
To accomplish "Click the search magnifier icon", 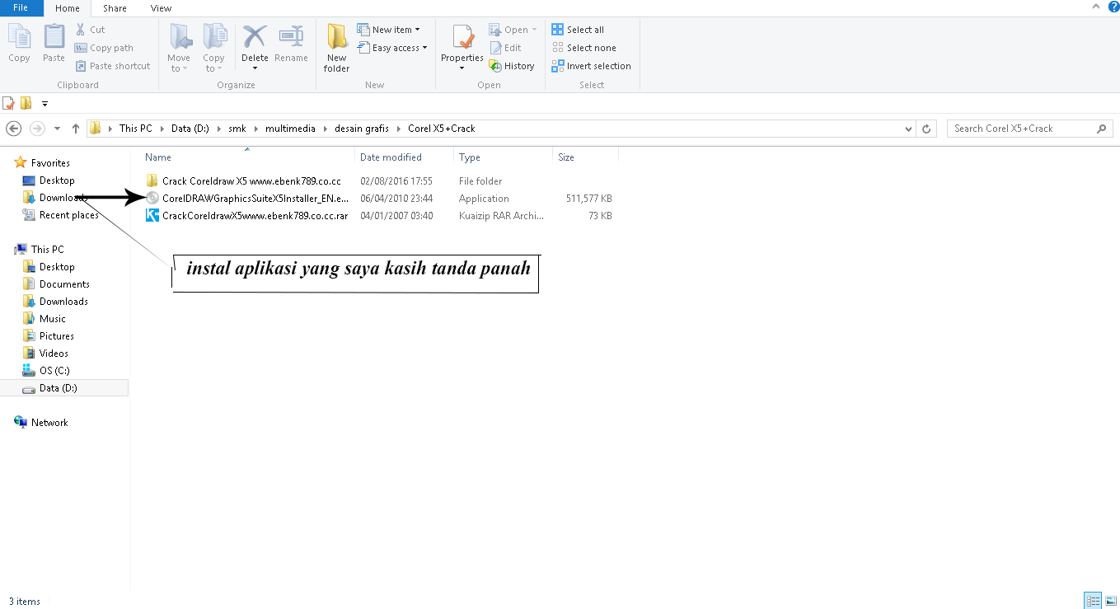I will click(x=1102, y=129).
